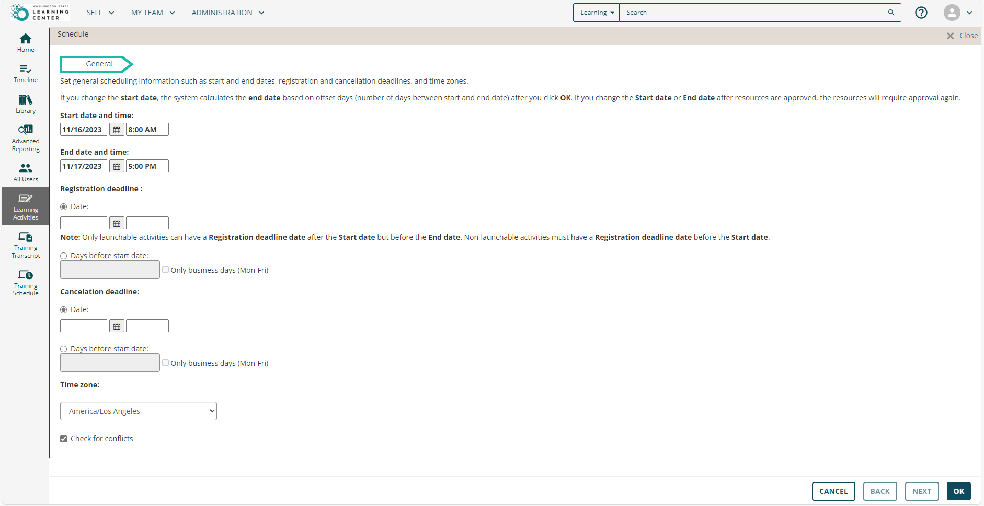Select registration Days before start date radio
984x506 pixels.
coord(64,256)
